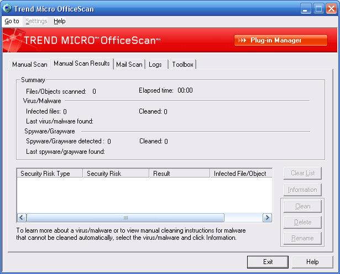
Task: Click the Clean button
Action: (303, 206)
